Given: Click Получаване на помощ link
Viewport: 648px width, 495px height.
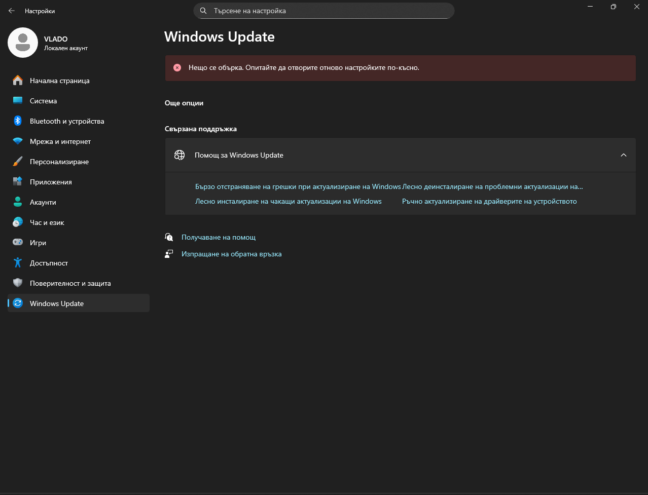Looking at the screenshot, I should click(219, 237).
